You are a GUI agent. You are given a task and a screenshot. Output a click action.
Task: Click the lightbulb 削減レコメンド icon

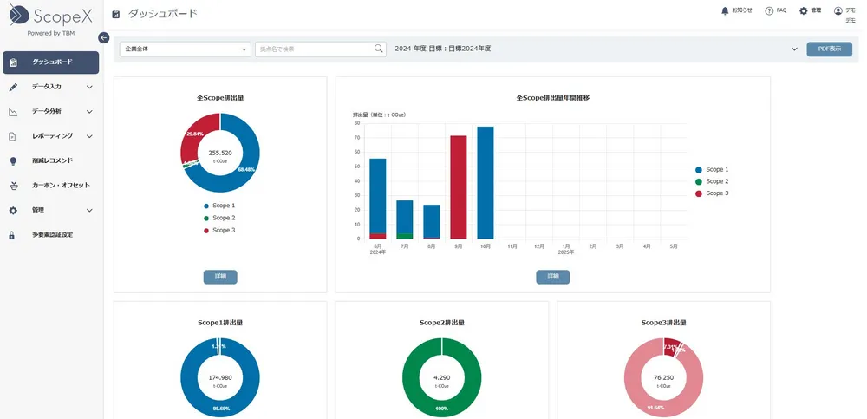tap(13, 160)
